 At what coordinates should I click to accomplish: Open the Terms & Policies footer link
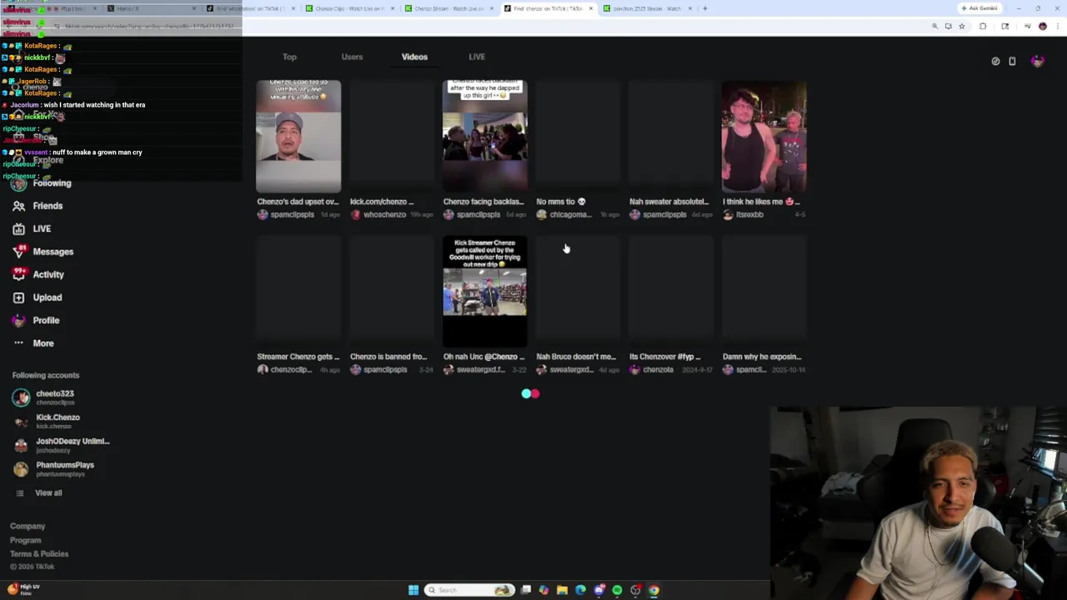point(39,554)
